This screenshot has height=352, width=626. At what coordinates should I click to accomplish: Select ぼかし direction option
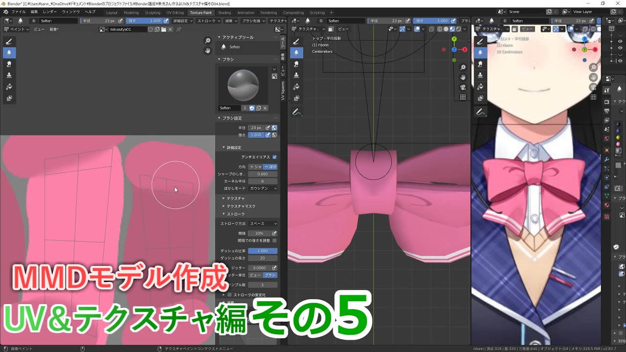[270, 167]
